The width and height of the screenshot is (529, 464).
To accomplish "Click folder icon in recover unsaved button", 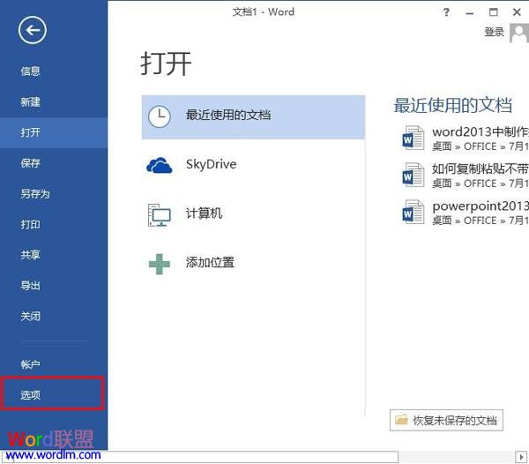I will [401, 420].
